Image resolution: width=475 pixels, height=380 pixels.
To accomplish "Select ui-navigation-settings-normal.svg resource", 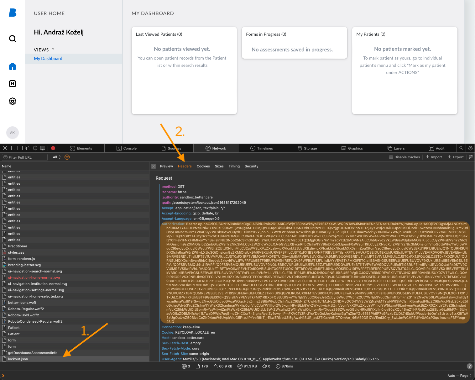I will tap(75, 290).
